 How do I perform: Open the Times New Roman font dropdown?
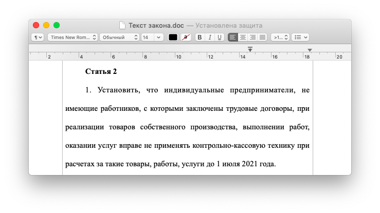point(73,37)
